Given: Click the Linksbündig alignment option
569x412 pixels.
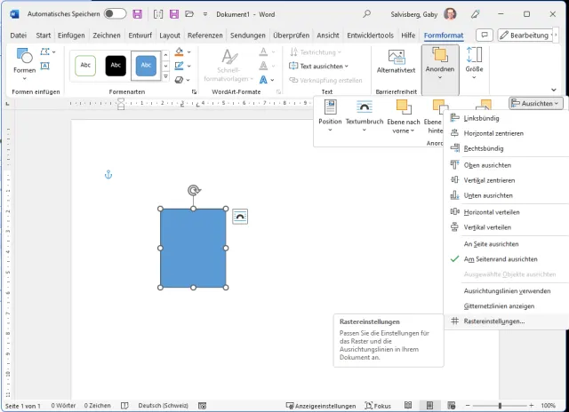Looking at the screenshot, I should tap(484, 118).
